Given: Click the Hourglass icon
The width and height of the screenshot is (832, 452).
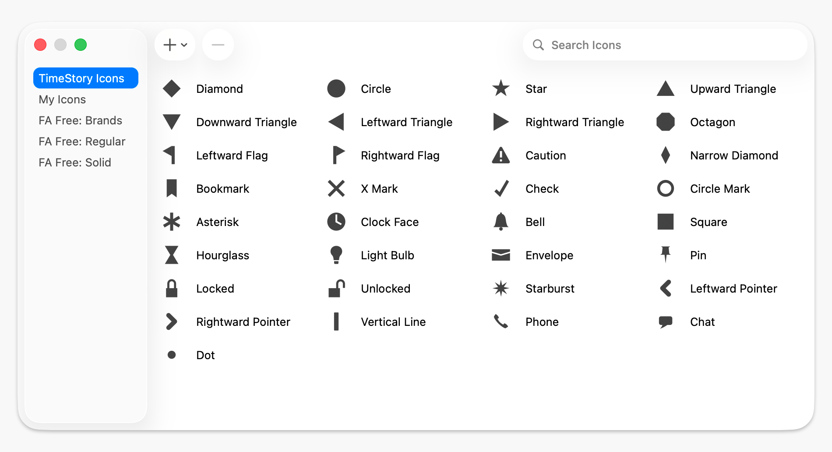Looking at the screenshot, I should (171, 255).
